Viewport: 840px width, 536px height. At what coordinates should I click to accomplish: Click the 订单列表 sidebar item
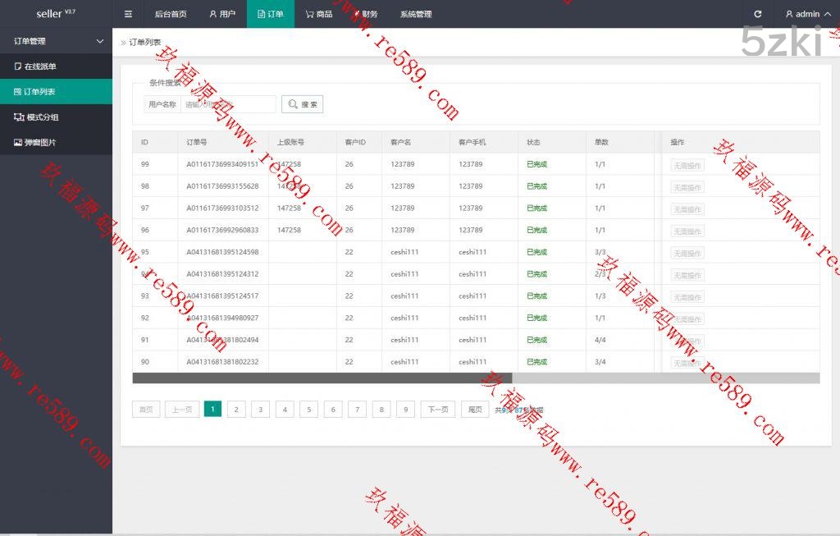(40, 92)
